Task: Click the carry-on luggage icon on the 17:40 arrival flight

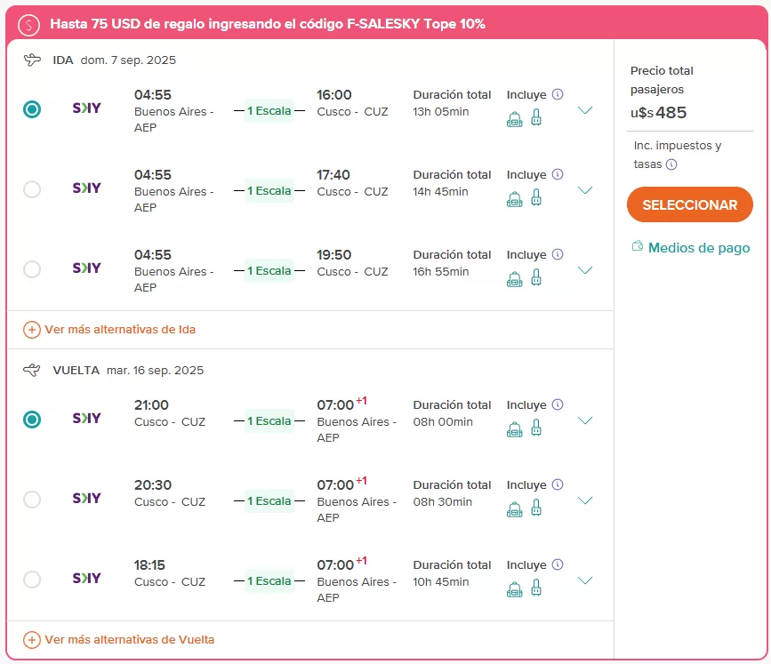Action: pyautogui.click(x=536, y=198)
